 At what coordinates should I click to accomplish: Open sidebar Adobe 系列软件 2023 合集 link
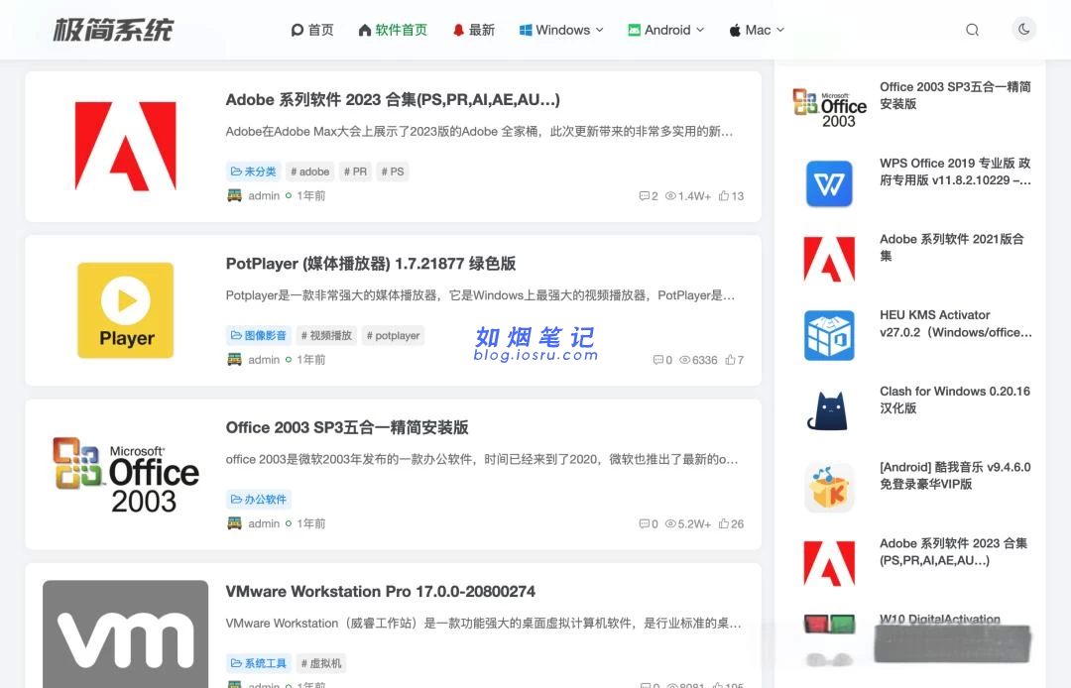coord(954,551)
